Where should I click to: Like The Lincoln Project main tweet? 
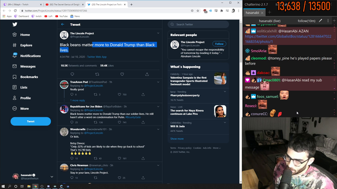pyautogui.click(x=122, y=74)
